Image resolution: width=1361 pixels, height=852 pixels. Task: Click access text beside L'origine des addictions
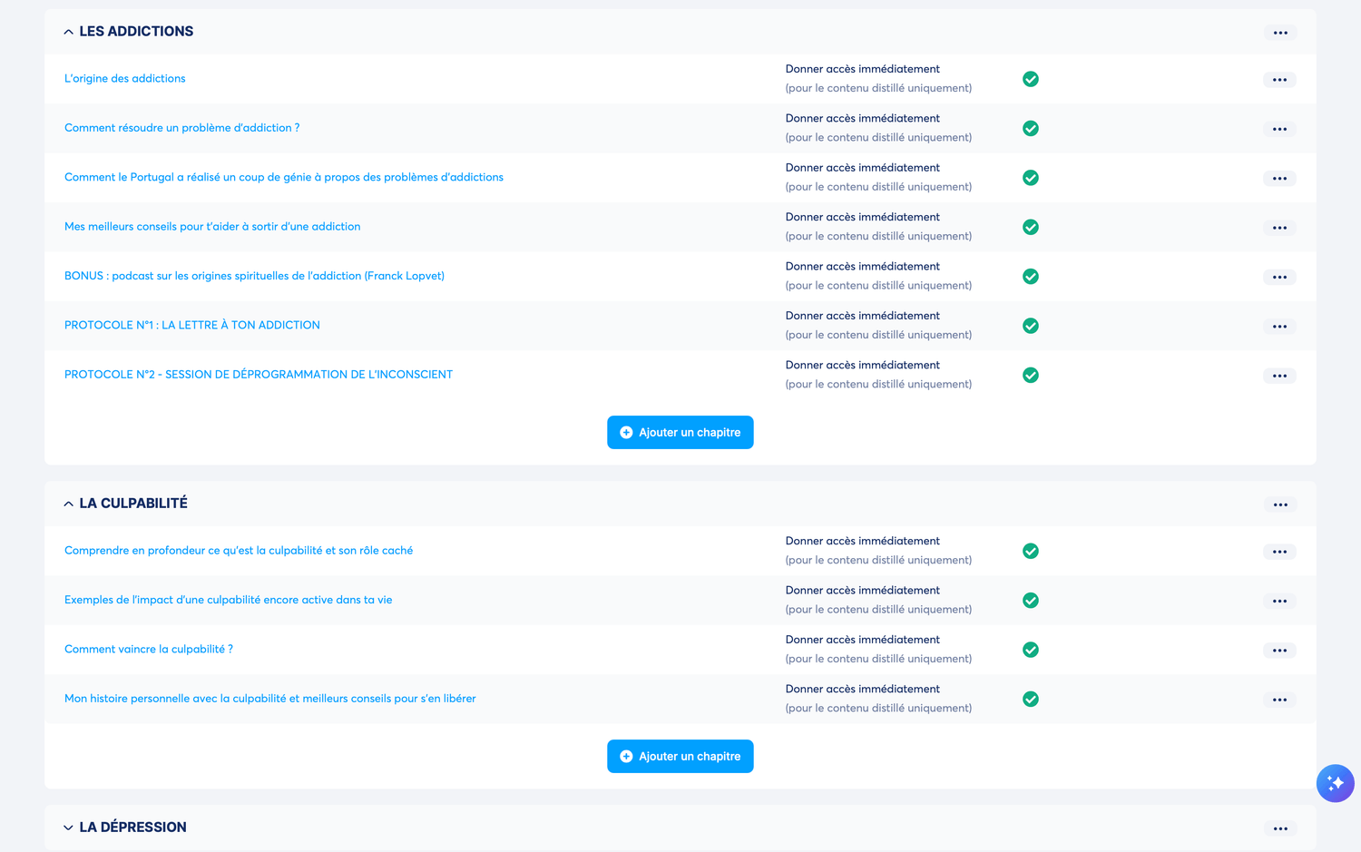878,79
